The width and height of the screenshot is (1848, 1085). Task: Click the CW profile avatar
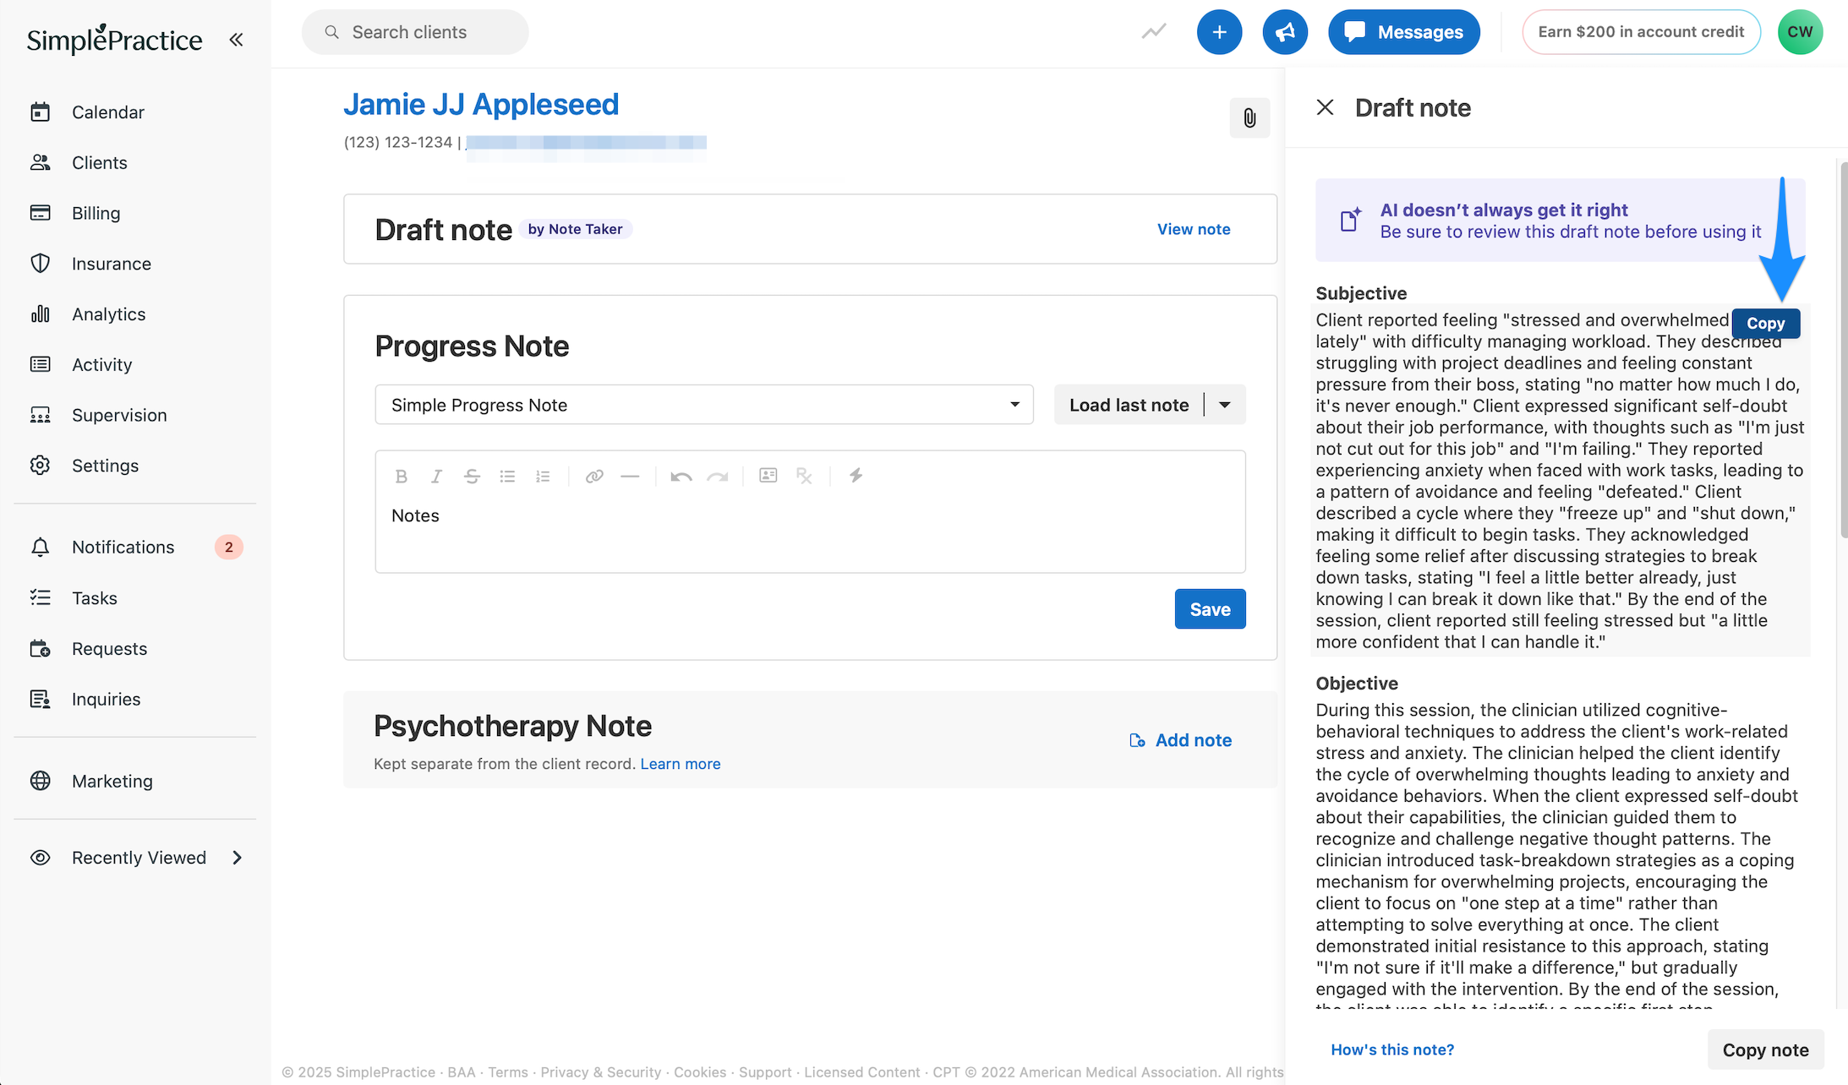tap(1800, 31)
